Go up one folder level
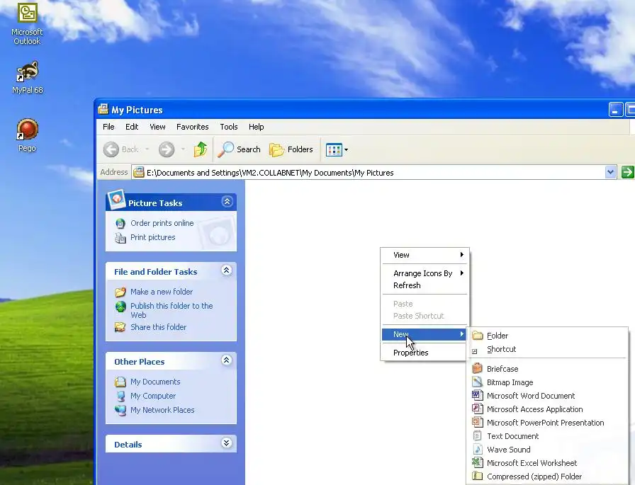The image size is (635, 485). point(201,149)
